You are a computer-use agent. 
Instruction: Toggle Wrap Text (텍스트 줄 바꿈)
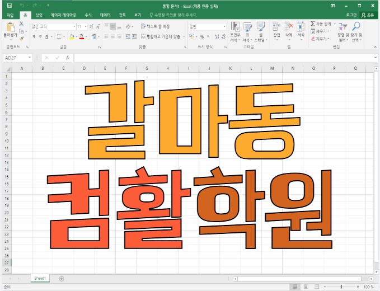pyautogui.click(x=156, y=26)
